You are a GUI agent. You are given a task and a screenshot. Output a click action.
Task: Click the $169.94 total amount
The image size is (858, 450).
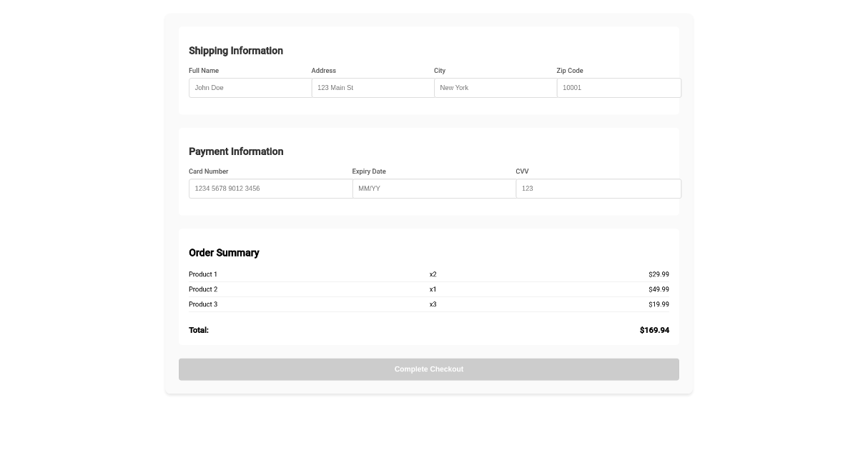click(654, 330)
